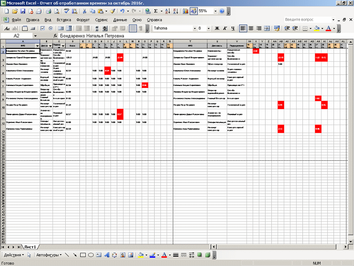Run the spell checker (ABC icon)
The image size is (354, 266).
coord(66,11)
